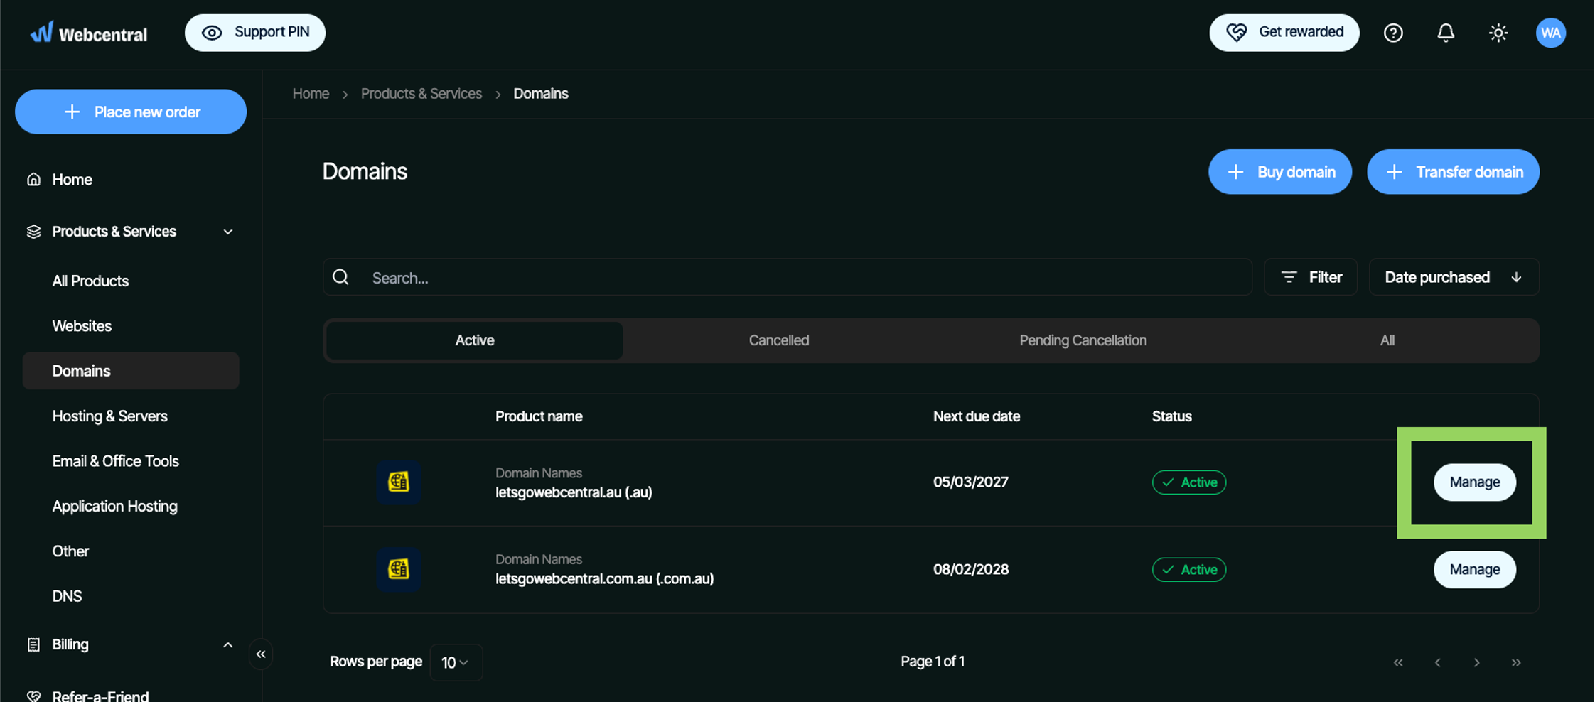Click the Support PIN button

pos(255,33)
